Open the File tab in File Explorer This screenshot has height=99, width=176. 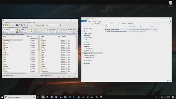(84, 21)
